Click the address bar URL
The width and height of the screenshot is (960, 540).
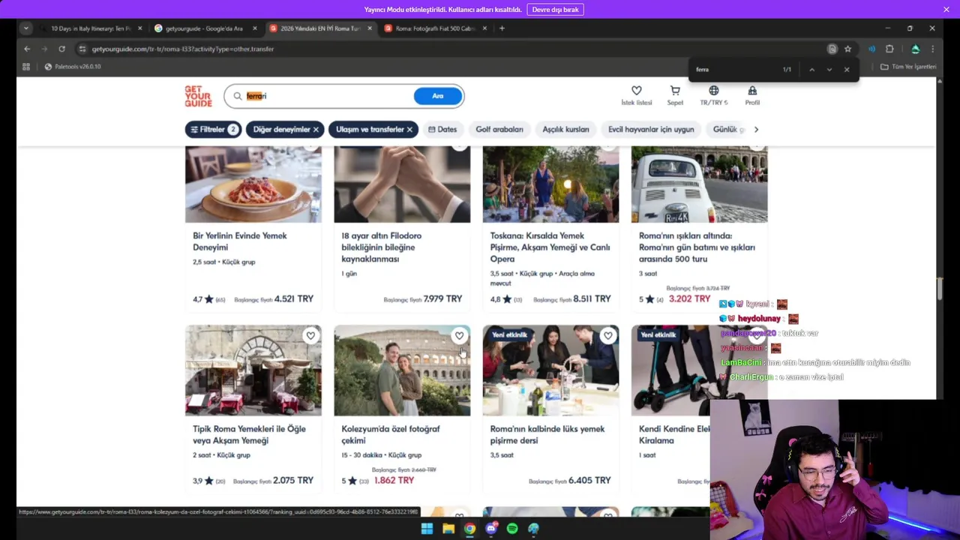click(183, 49)
